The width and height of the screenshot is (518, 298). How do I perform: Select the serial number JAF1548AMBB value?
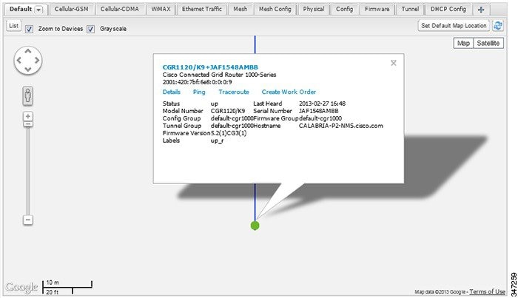pyautogui.click(x=318, y=111)
